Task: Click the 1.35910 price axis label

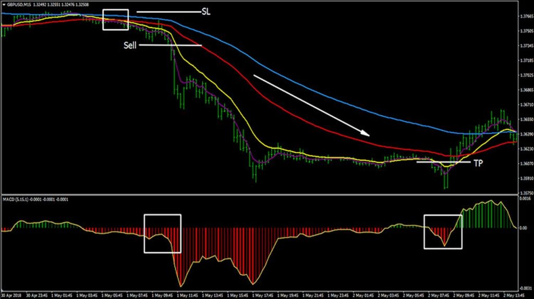Action: pos(526,178)
